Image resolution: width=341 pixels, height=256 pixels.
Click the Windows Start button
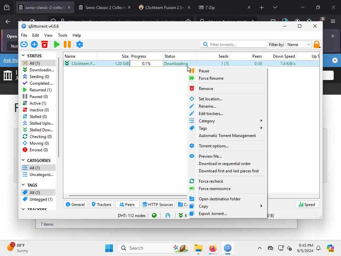pos(109,248)
